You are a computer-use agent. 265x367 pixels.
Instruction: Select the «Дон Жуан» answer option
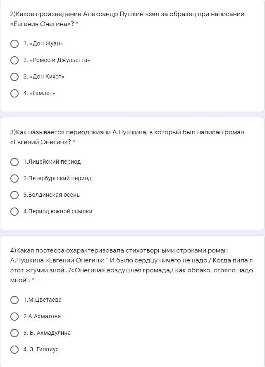point(14,44)
